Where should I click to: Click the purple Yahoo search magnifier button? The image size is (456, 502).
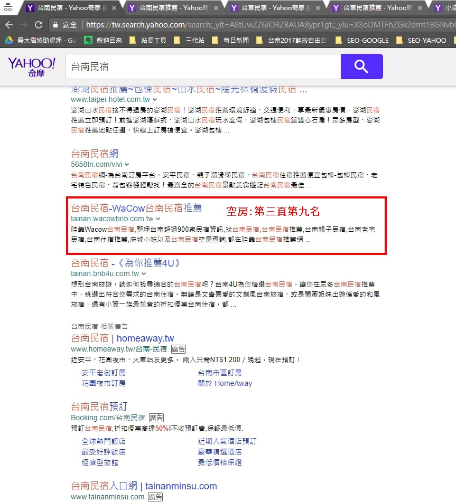coord(362,67)
